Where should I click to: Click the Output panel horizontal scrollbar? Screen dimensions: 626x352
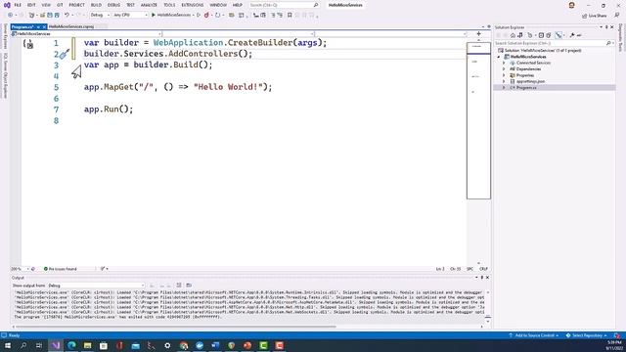point(176,327)
